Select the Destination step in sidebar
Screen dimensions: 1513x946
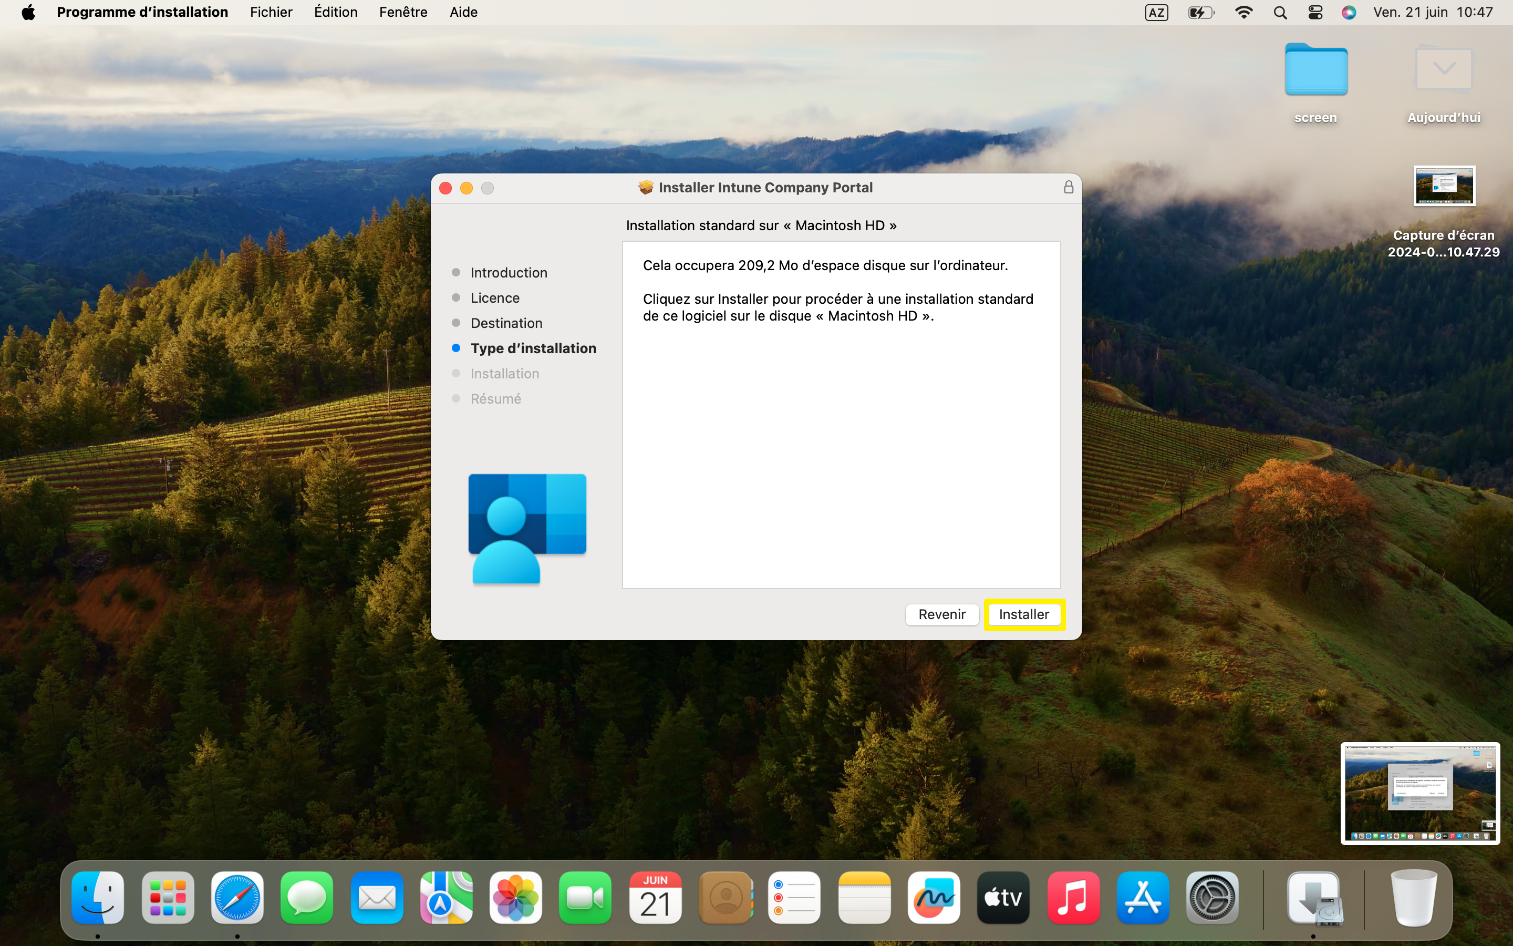click(506, 323)
